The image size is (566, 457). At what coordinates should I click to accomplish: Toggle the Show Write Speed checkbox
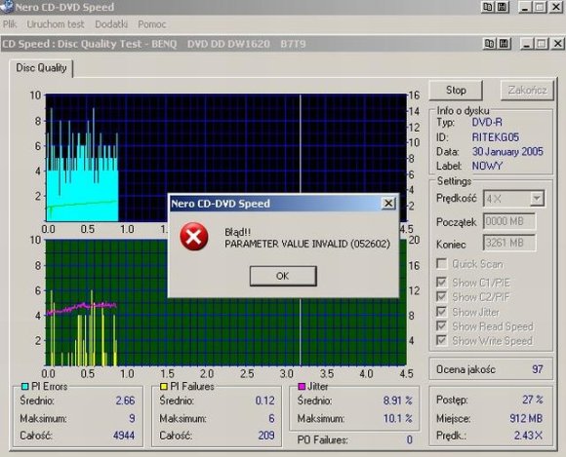(x=441, y=340)
